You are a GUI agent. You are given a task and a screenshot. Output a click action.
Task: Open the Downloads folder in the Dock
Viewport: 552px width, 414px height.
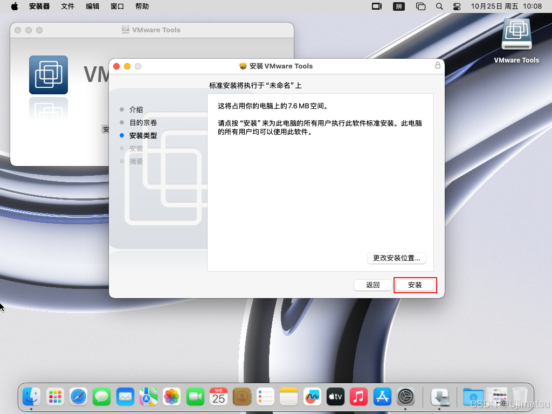point(473,397)
